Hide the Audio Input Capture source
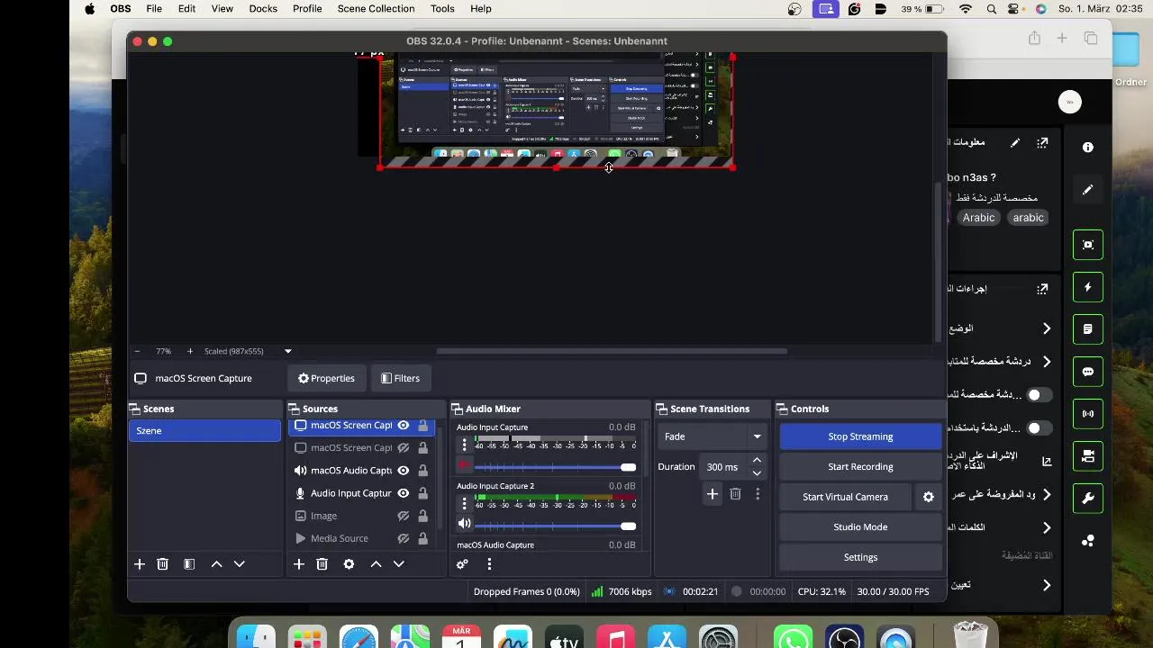The height and width of the screenshot is (648, 1153). 404,493
